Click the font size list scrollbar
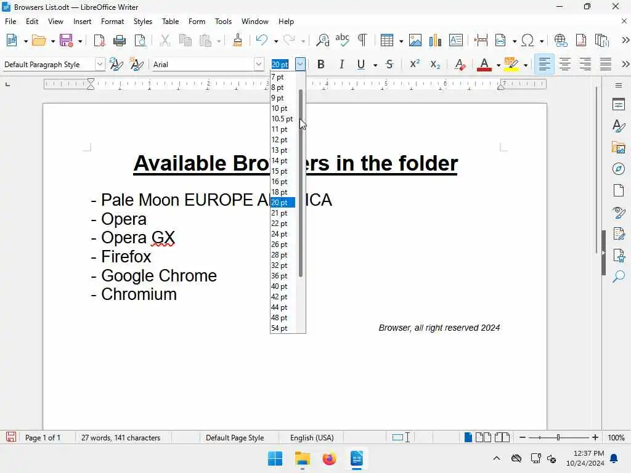 (x=301, y=183)
